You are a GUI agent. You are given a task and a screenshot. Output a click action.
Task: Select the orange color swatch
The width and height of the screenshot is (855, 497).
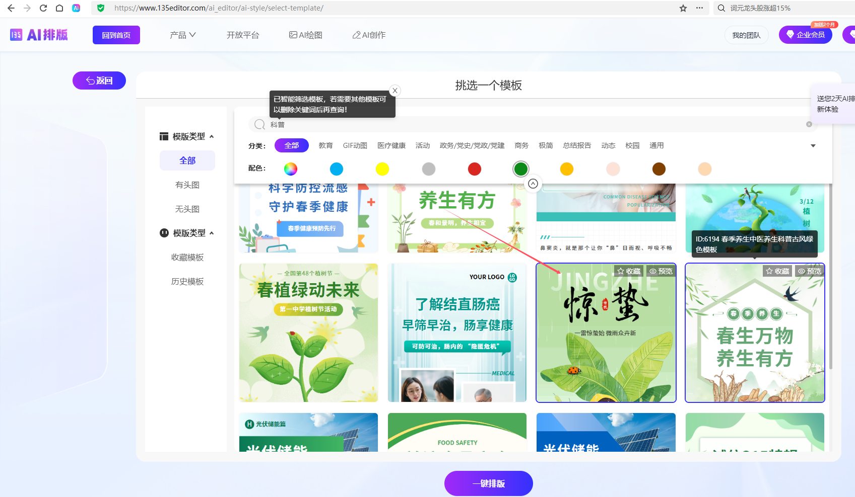tap(567, 169)
